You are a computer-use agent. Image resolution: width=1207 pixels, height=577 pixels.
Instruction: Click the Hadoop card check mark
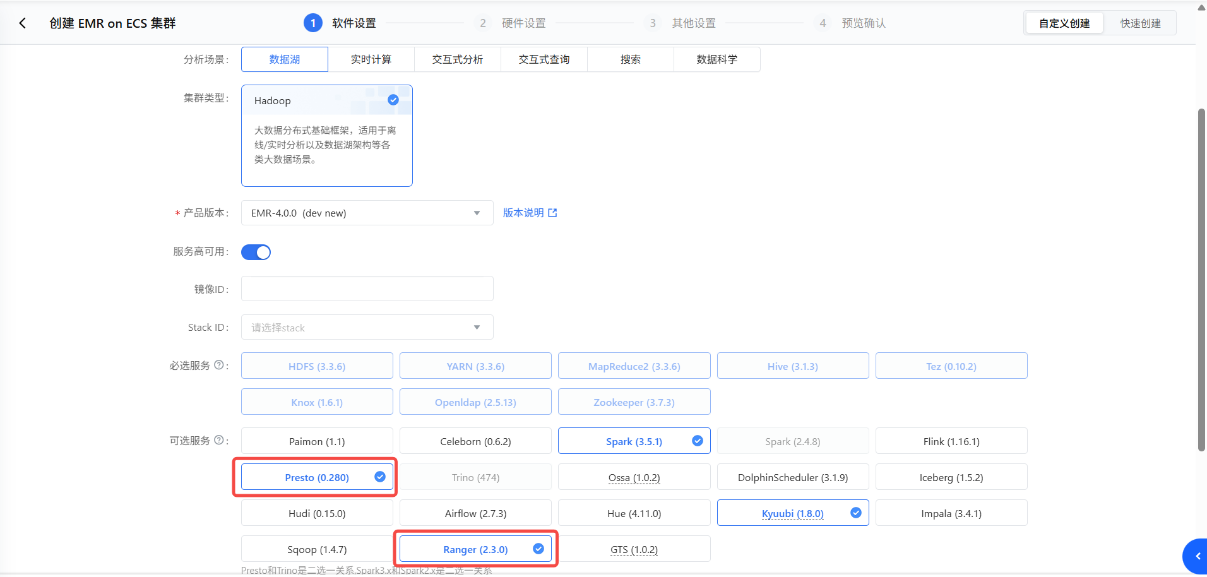pyautogui.click(x=393, y=100)
